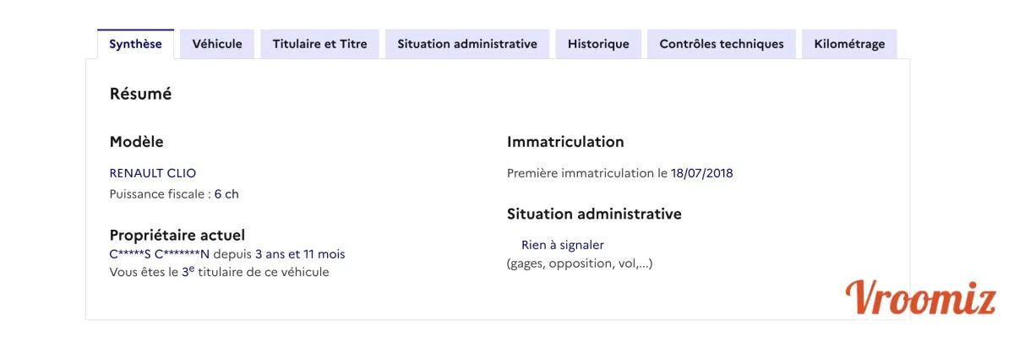Click the Vroomiz logo
Screen dimensions: 1014x342
tap(921, 299)
